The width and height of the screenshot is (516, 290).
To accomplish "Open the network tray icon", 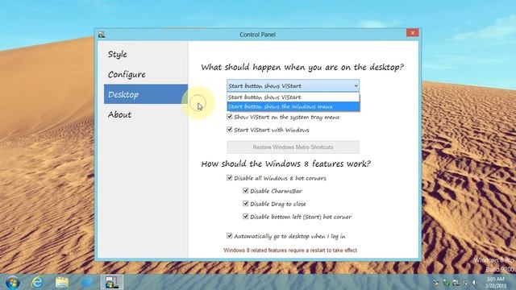I will point(465,283).
